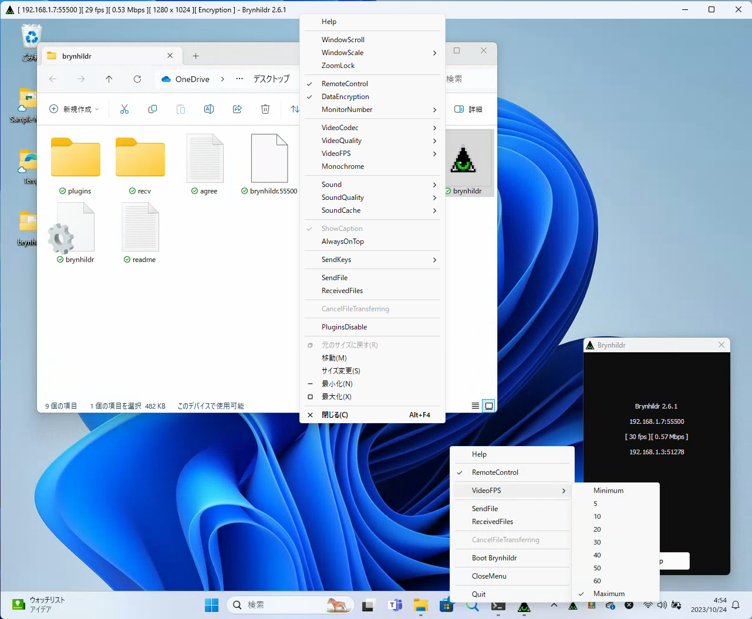This screenshot has height=619, width=752.
Task: Expand the VideoQuality submenu
Action: (372, 141)
